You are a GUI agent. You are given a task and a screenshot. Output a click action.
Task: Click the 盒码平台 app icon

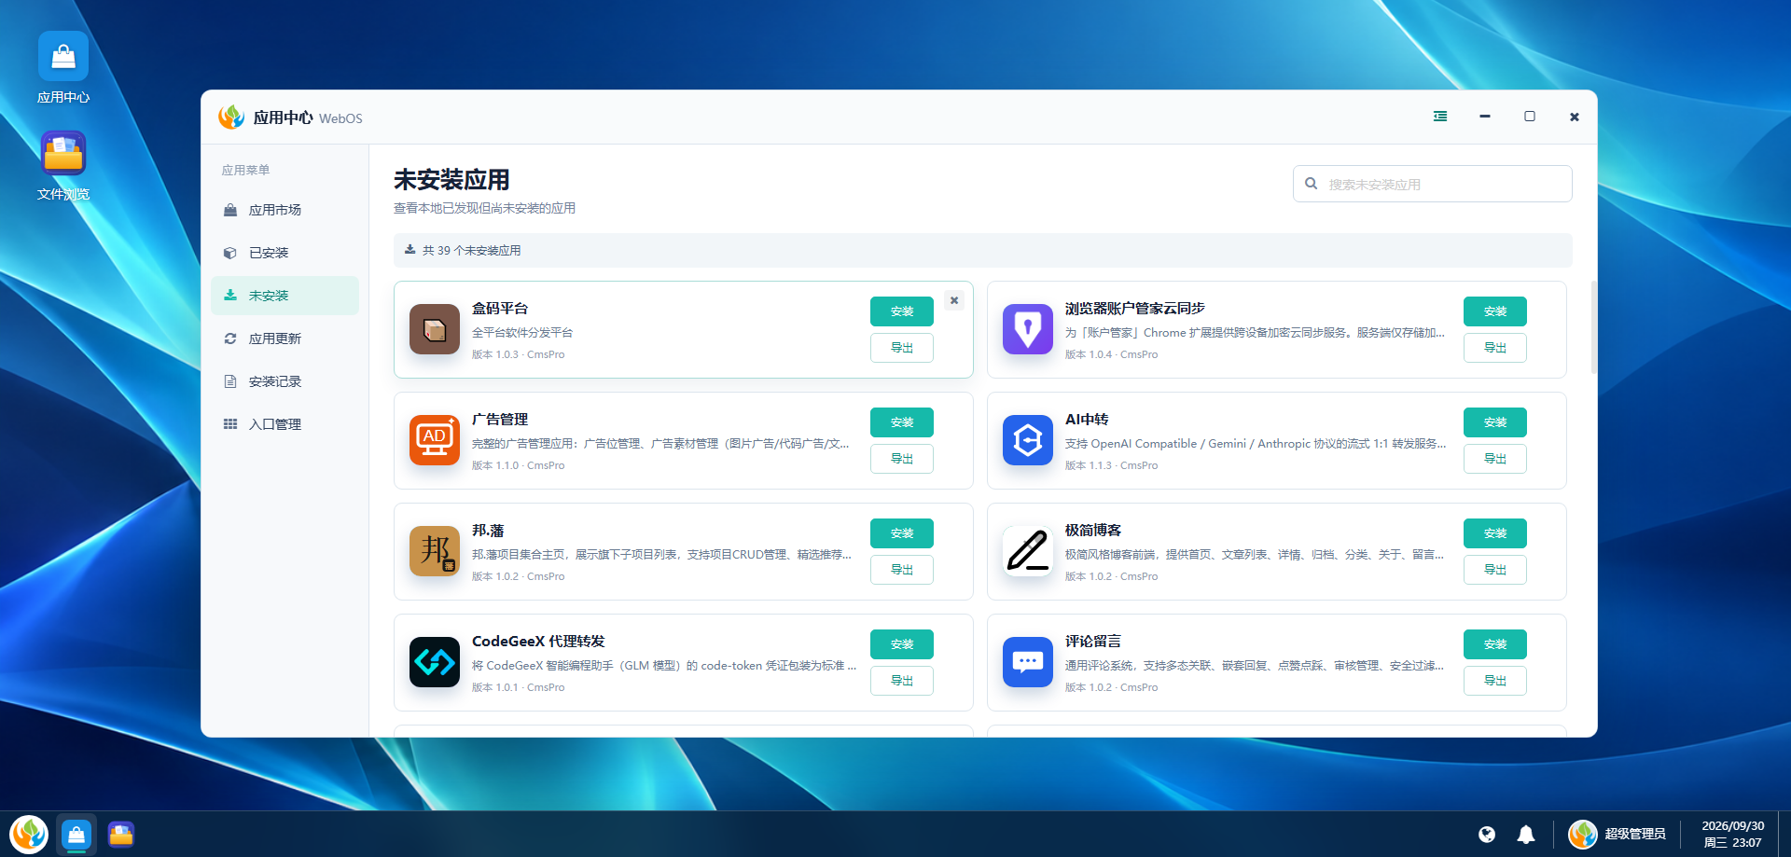pos(435,329)
